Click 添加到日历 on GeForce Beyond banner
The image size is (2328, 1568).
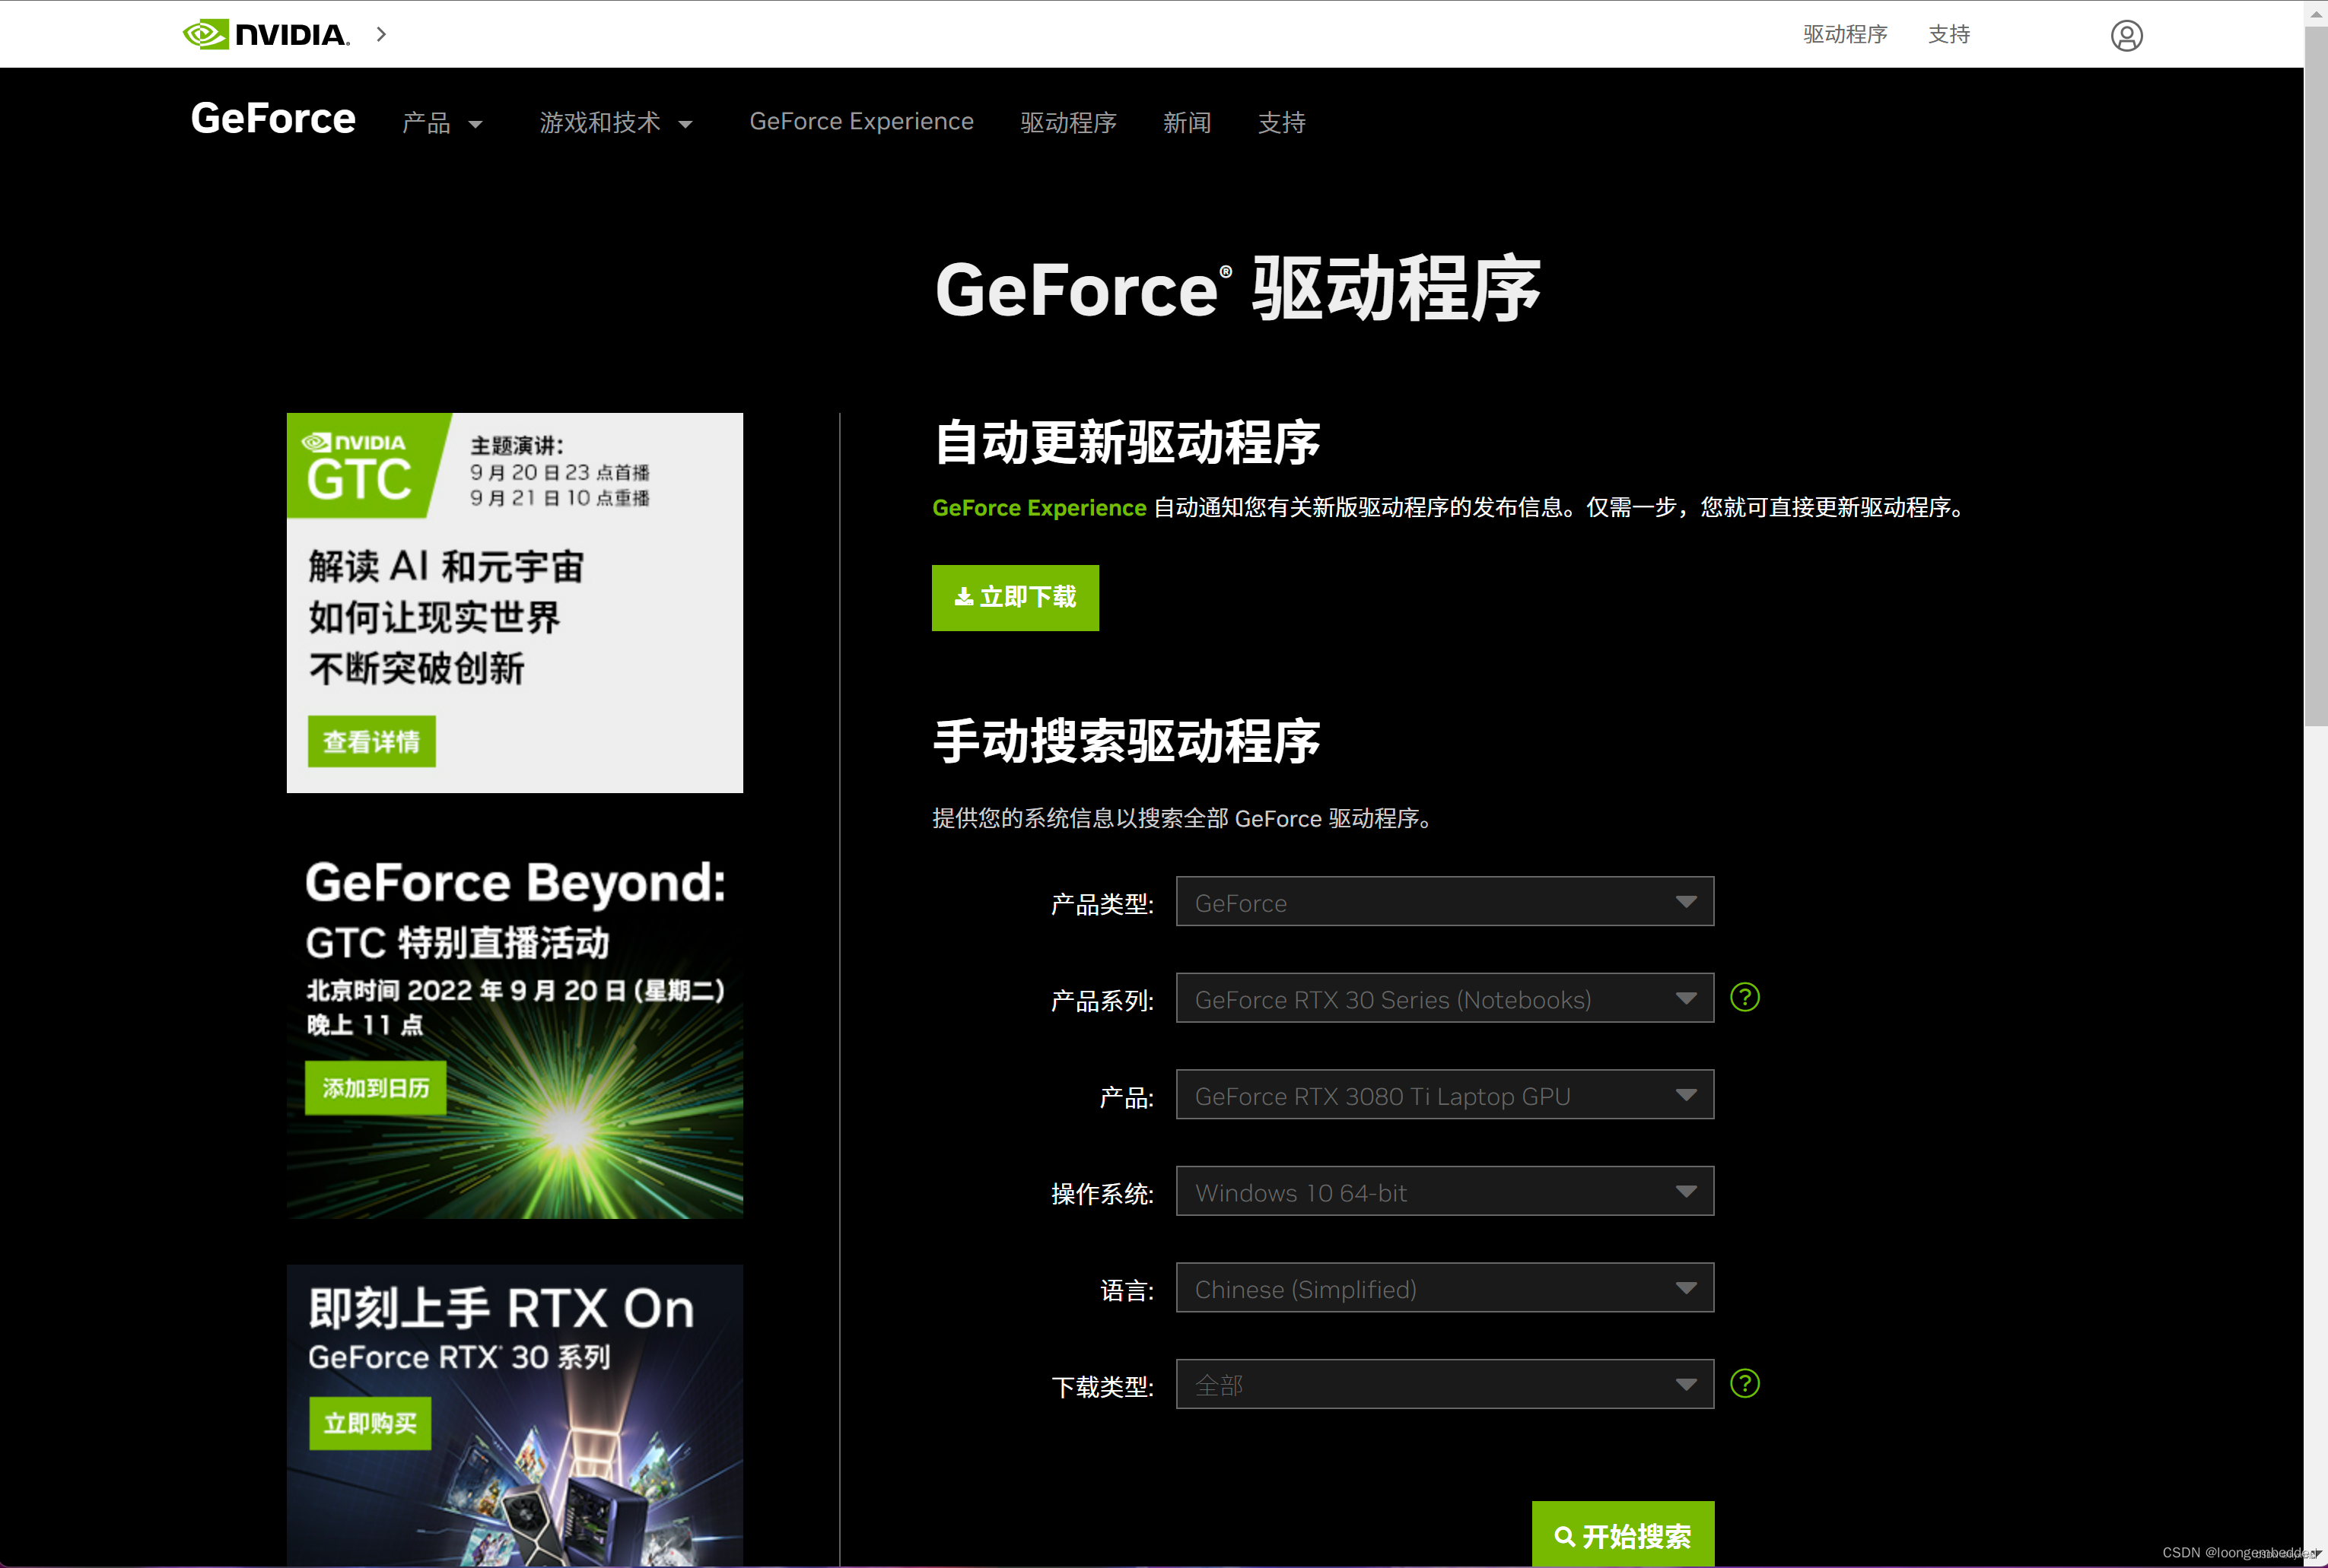tap(375, 1087)
